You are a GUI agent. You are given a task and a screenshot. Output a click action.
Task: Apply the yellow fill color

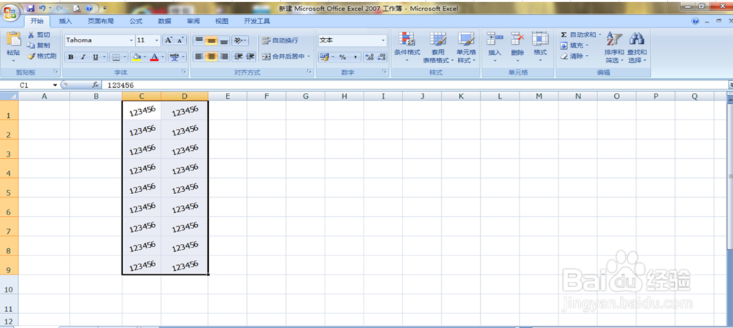click(x=136, y=57)
